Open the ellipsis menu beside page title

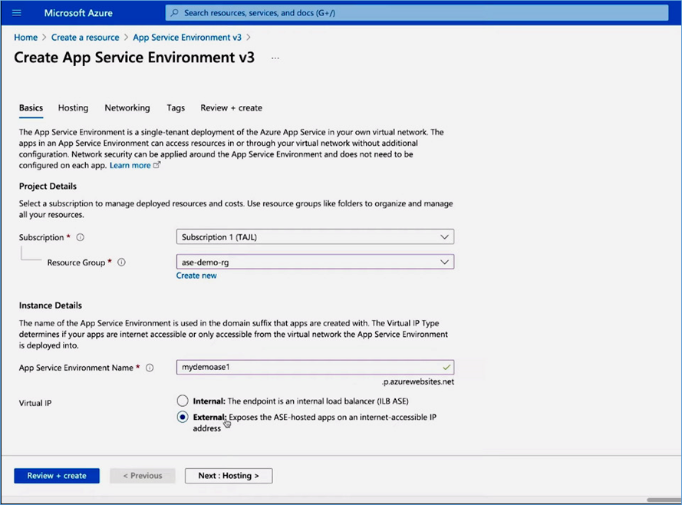point(275,58)
